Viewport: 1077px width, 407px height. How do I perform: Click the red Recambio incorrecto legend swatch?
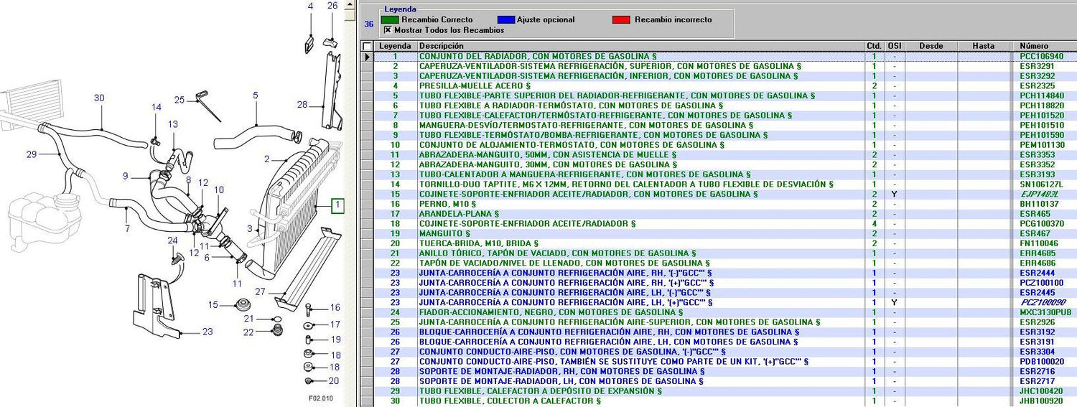622,19
